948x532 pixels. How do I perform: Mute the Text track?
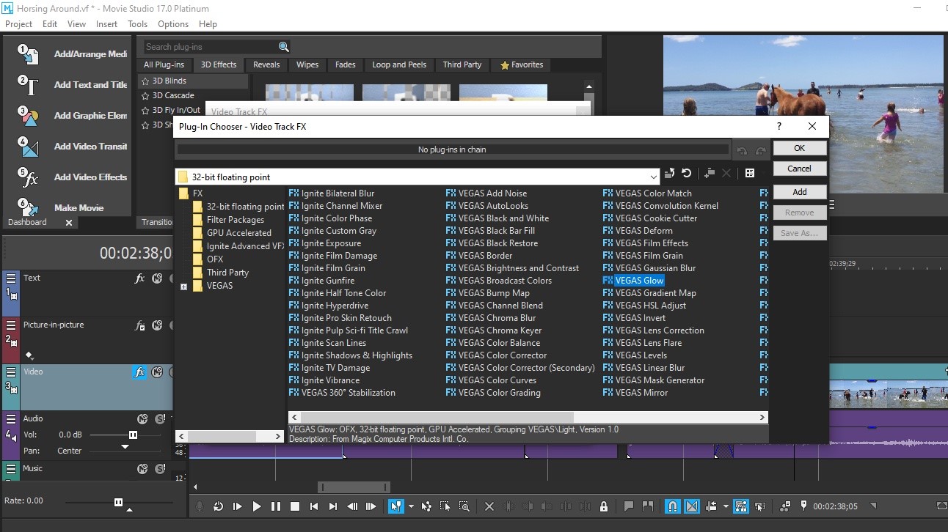pos(157,278)
